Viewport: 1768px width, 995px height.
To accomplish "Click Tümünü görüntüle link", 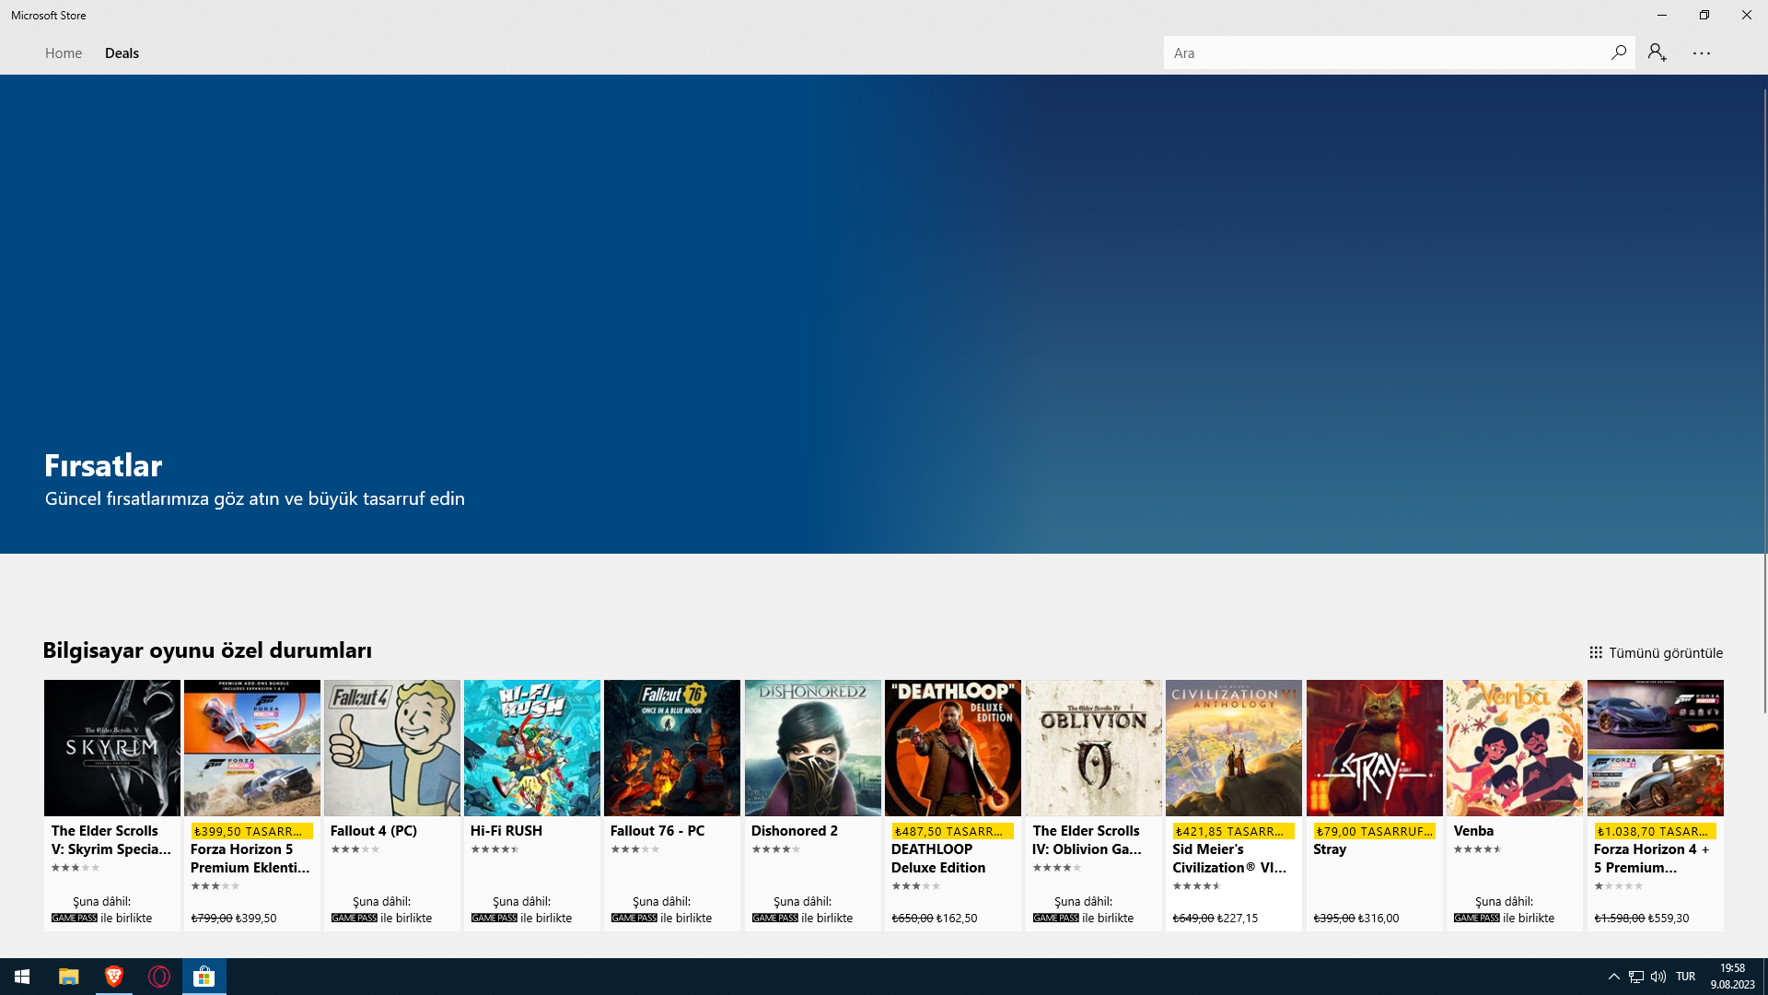I will (1665, 652).
